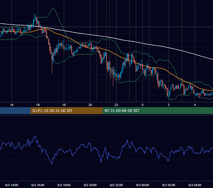Click the 9/2 22:00 time label
The width and height of the screenshot is (213, 188).
coord(116,185)
